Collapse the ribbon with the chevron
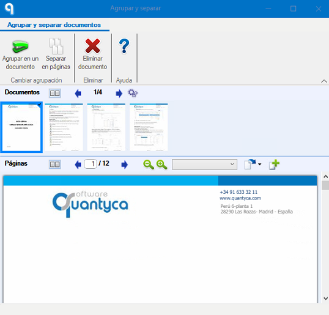The height and width of the screenshot is (315, 329). (x=324, y=81)
